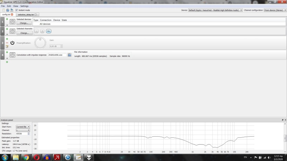The image size is (287, 161).
Task: Select the ALL channels toggle button
Action: tap(48, 31)
